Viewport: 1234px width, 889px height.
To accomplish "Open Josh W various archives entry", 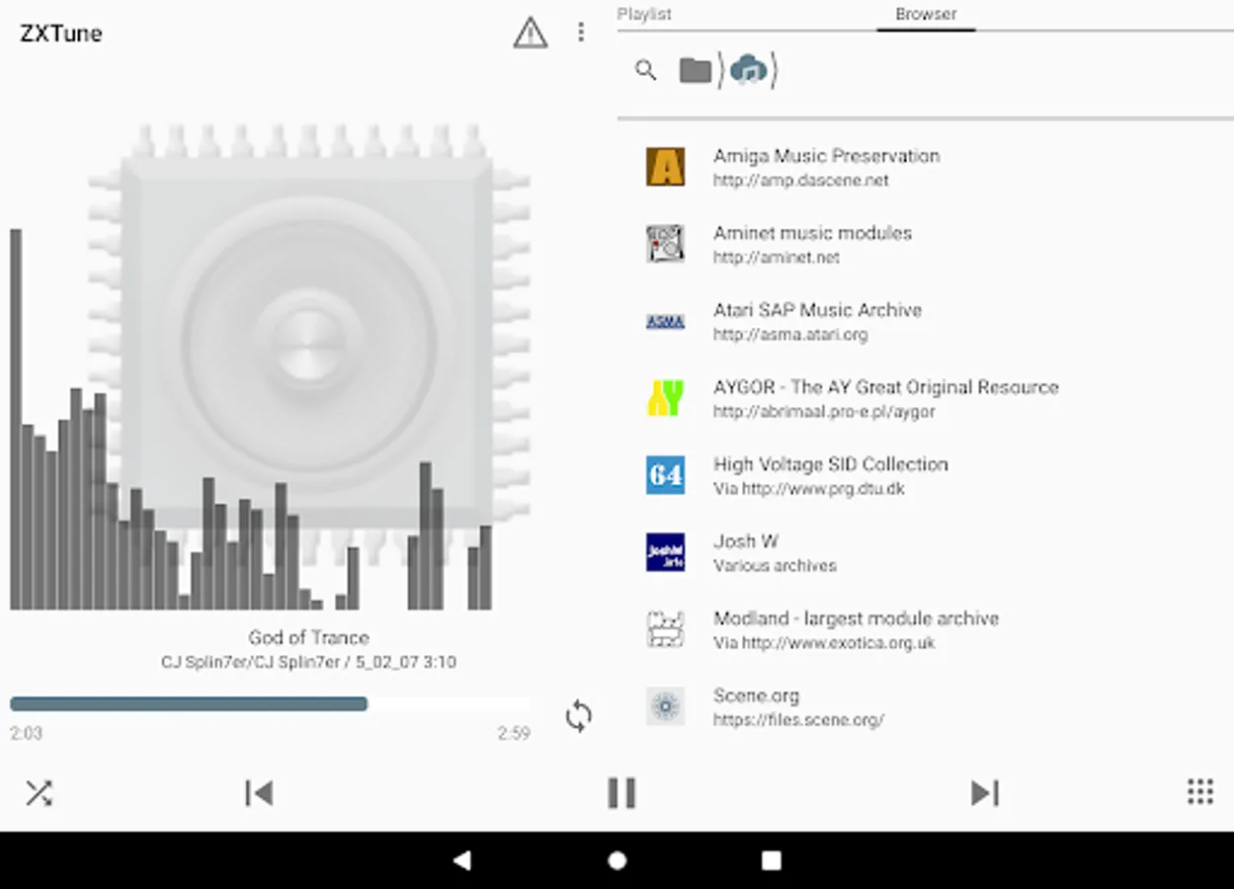I will click(x=926, y=552).
